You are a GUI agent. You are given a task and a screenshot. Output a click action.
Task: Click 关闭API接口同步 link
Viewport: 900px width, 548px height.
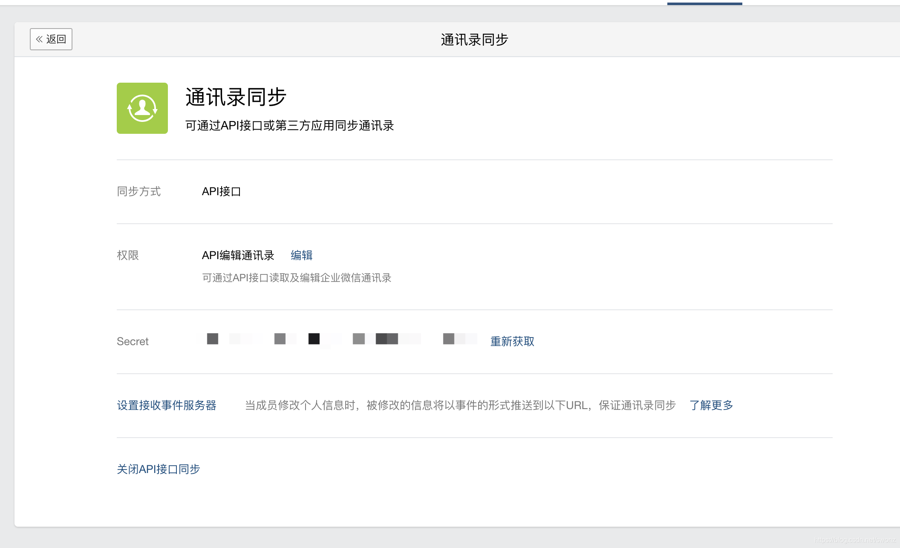pyautogui.click(x=158, y=469)
